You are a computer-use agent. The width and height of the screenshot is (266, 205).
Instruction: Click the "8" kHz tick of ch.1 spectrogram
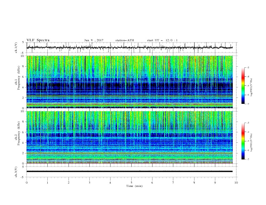23,66
